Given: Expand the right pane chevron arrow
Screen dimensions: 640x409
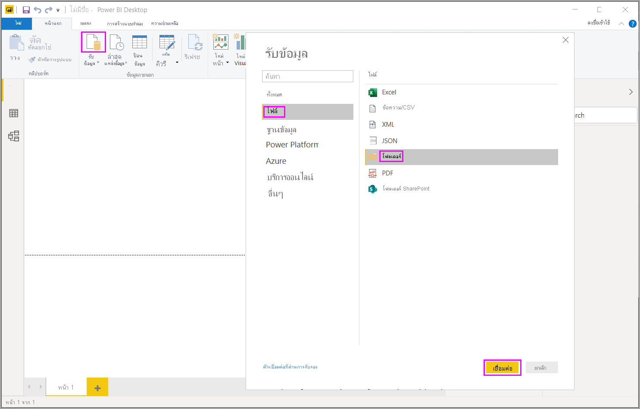Looking at the screenshot, I should [x=631, y=92].
